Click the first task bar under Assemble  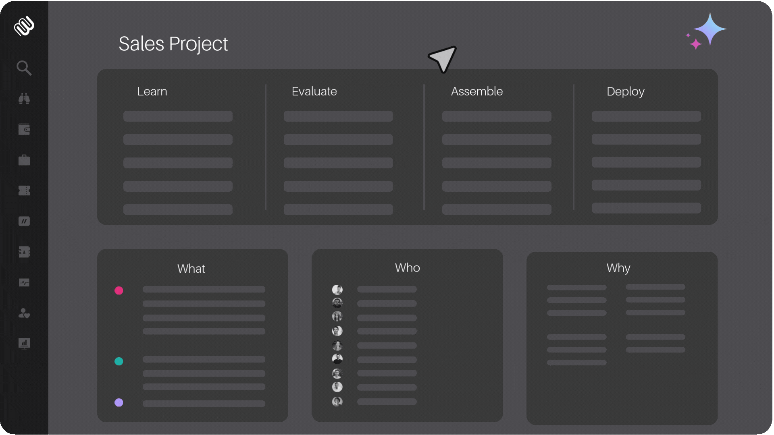[496, 116]
